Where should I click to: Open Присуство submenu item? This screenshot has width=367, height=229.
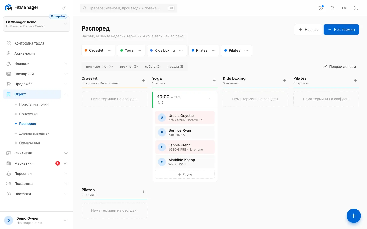[28, 114]
